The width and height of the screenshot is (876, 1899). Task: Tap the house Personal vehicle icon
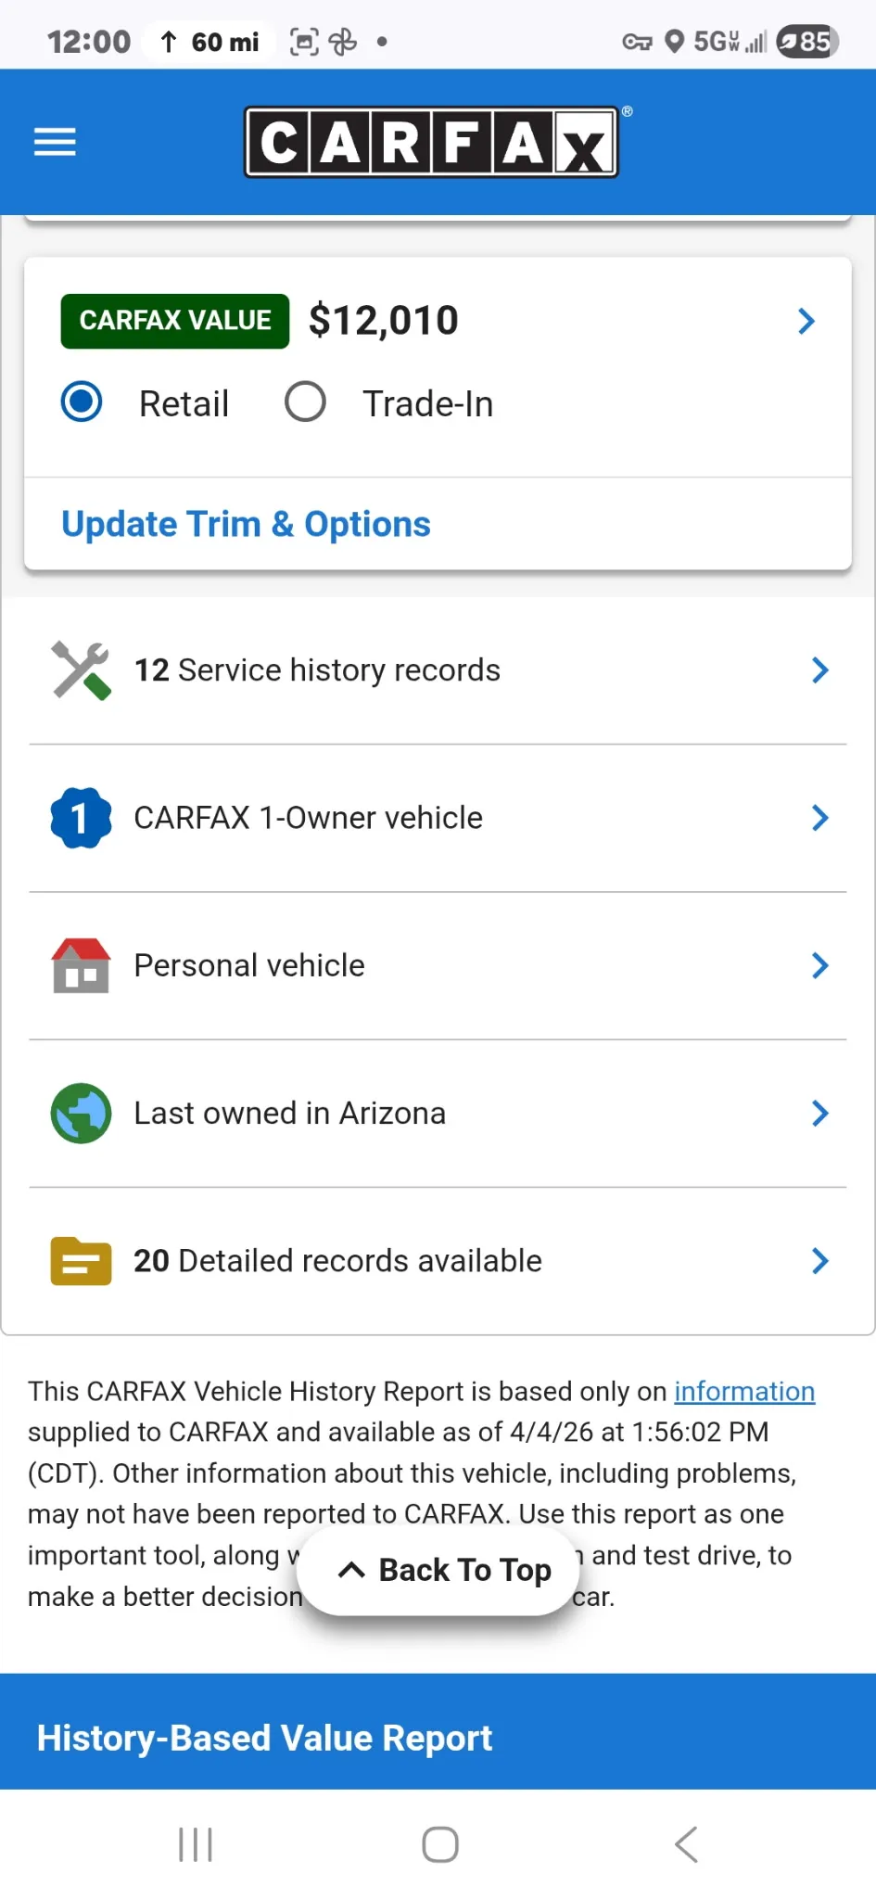81,965
